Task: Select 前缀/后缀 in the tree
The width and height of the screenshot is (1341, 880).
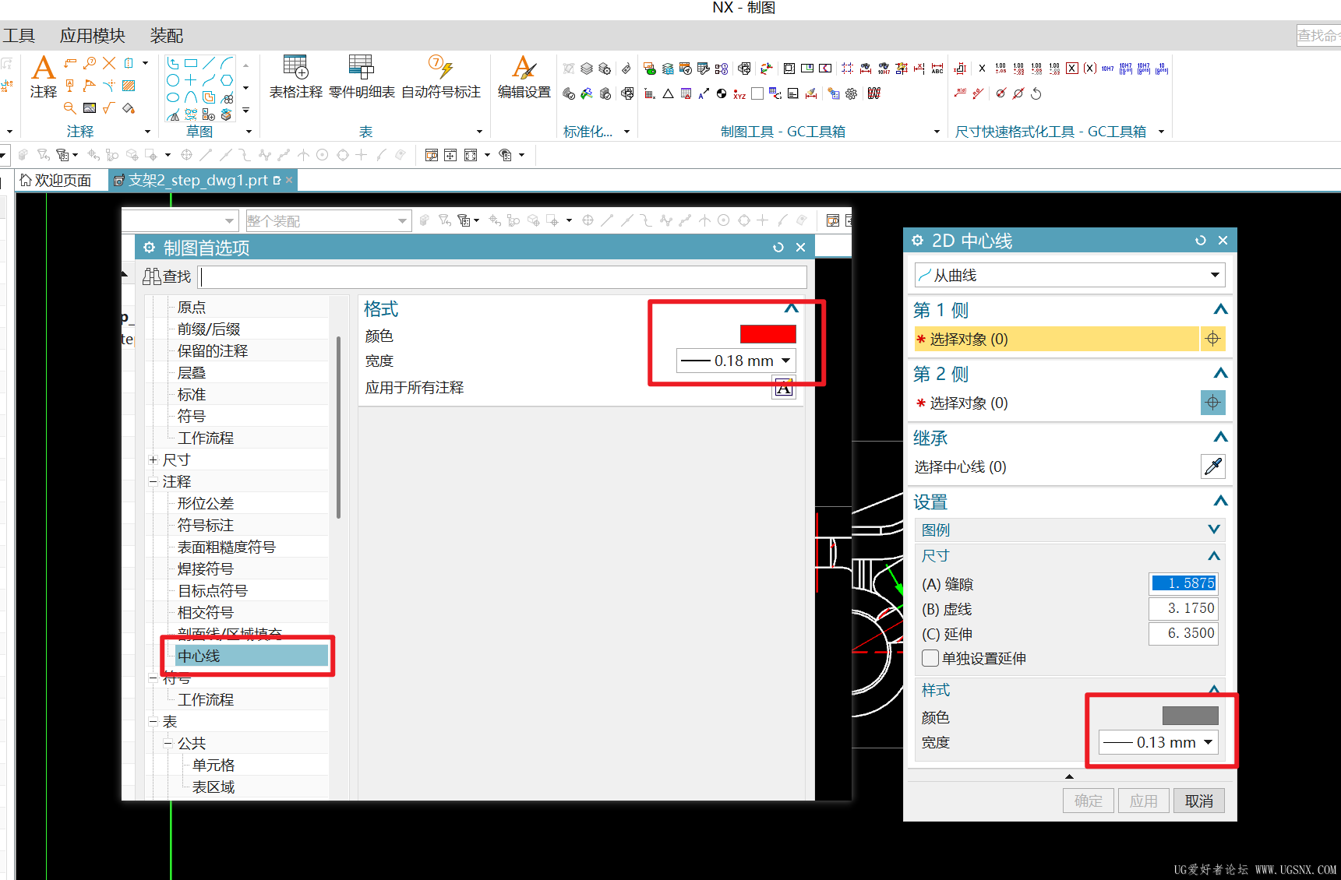Action: coord(209,329)
